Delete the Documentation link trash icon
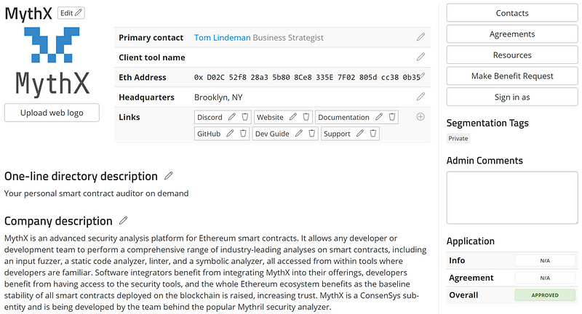The image size is (582, 314). pos(392,117)
